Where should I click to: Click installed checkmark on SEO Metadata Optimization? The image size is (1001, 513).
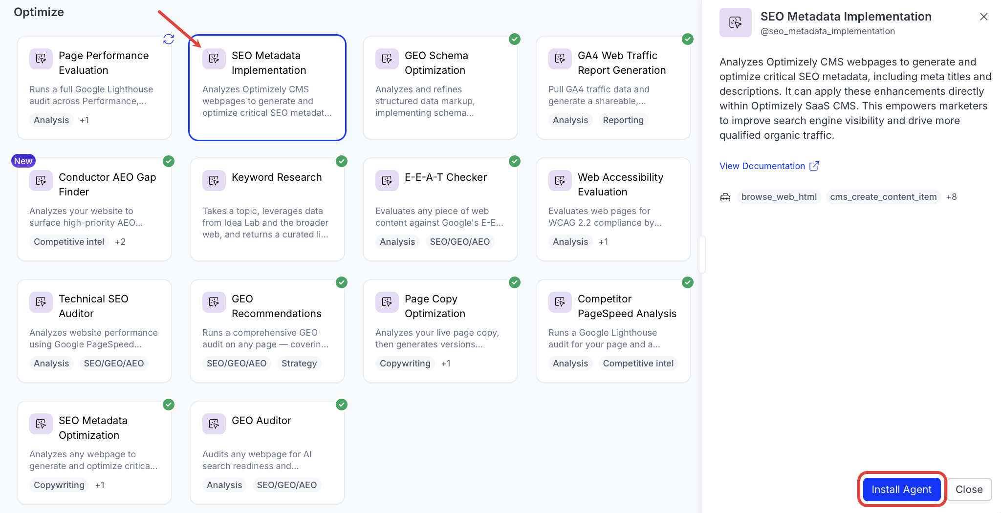(x=169, y=405)
